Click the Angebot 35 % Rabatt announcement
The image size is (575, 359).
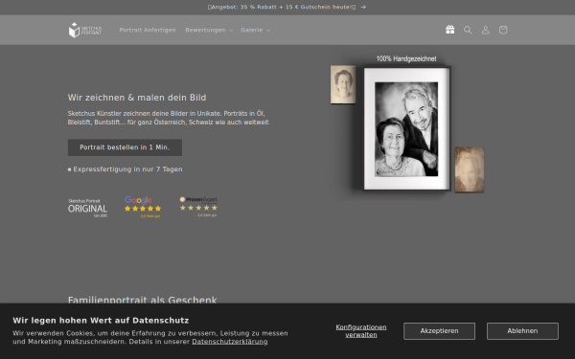[282, 7]
